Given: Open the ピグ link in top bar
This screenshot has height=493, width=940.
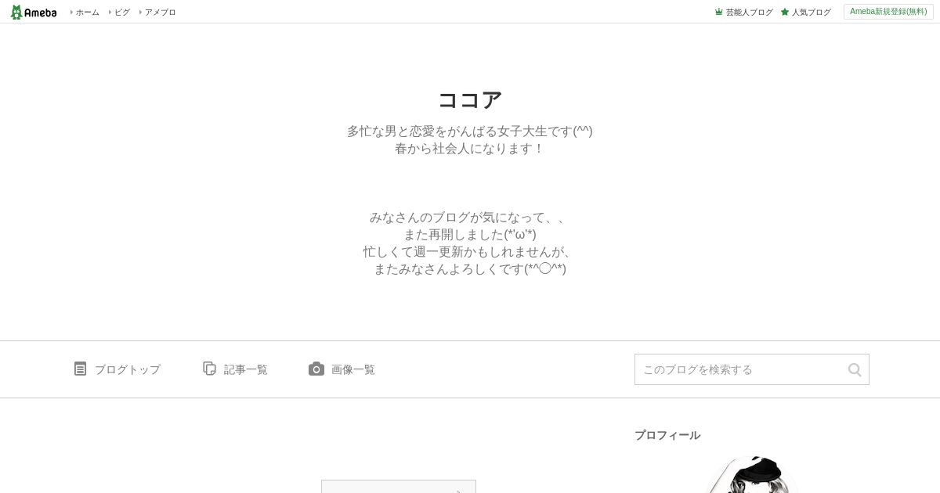Looking at the screenshot, I should (122, 13).
